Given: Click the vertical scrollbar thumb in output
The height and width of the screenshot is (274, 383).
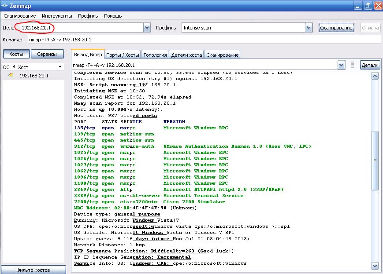Looking at the screenshot, I should 375,161.
